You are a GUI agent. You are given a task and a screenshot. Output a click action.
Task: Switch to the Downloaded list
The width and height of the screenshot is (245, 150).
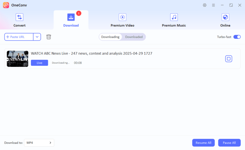(x=134, y=37)
